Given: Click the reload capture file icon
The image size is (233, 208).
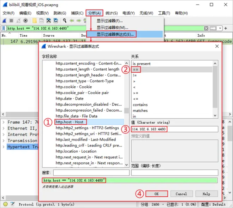Looking at the screenshot, I should coord(56,20).
